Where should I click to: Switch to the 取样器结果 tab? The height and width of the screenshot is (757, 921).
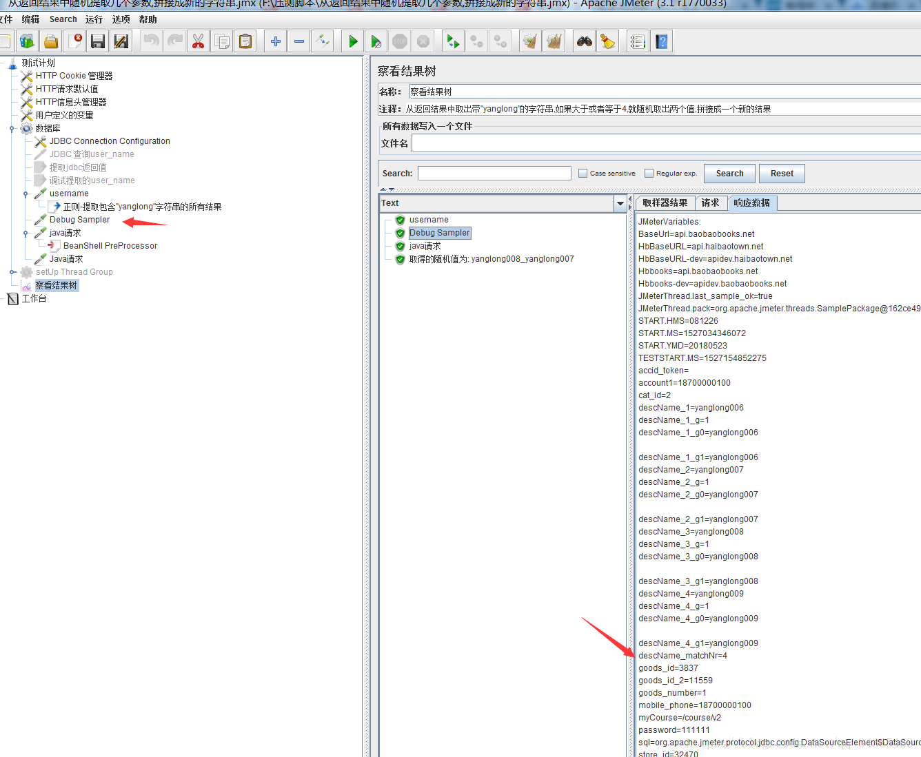665,203
